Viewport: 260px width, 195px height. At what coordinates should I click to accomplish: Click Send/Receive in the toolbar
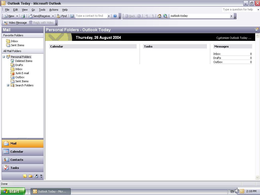click(x=39, y=16)
